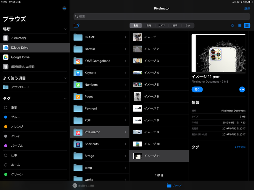This screenshot has width=254, height=190.
Task: Select iCloud Drive in the sidebar
Action: (x=35, y=48)
